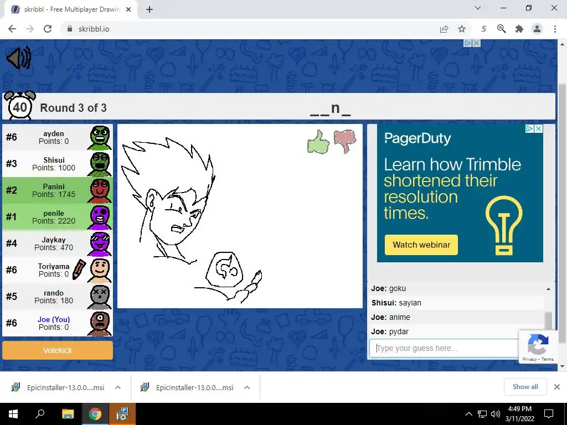Click the word hint "__n_"
The height and width of the screenshot is (425, 567).
331,108
